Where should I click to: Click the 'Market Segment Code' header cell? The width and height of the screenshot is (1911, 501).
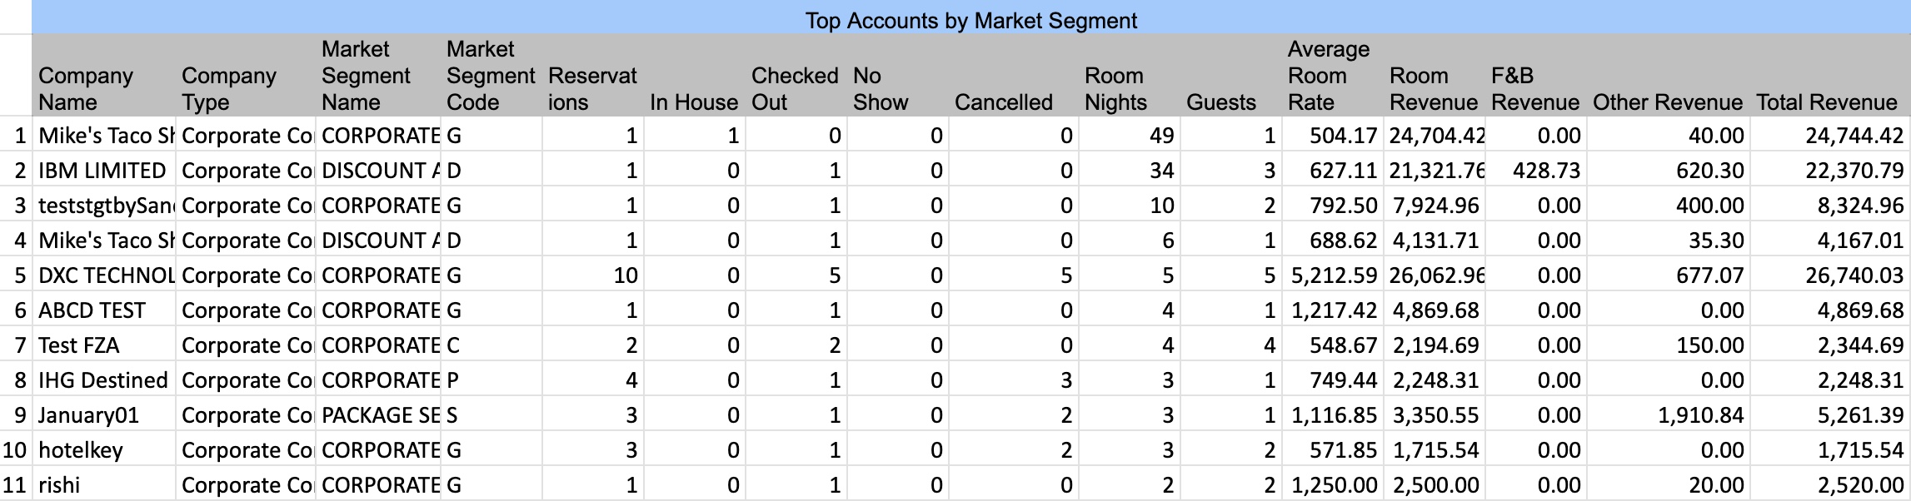[x=490, y=76]
